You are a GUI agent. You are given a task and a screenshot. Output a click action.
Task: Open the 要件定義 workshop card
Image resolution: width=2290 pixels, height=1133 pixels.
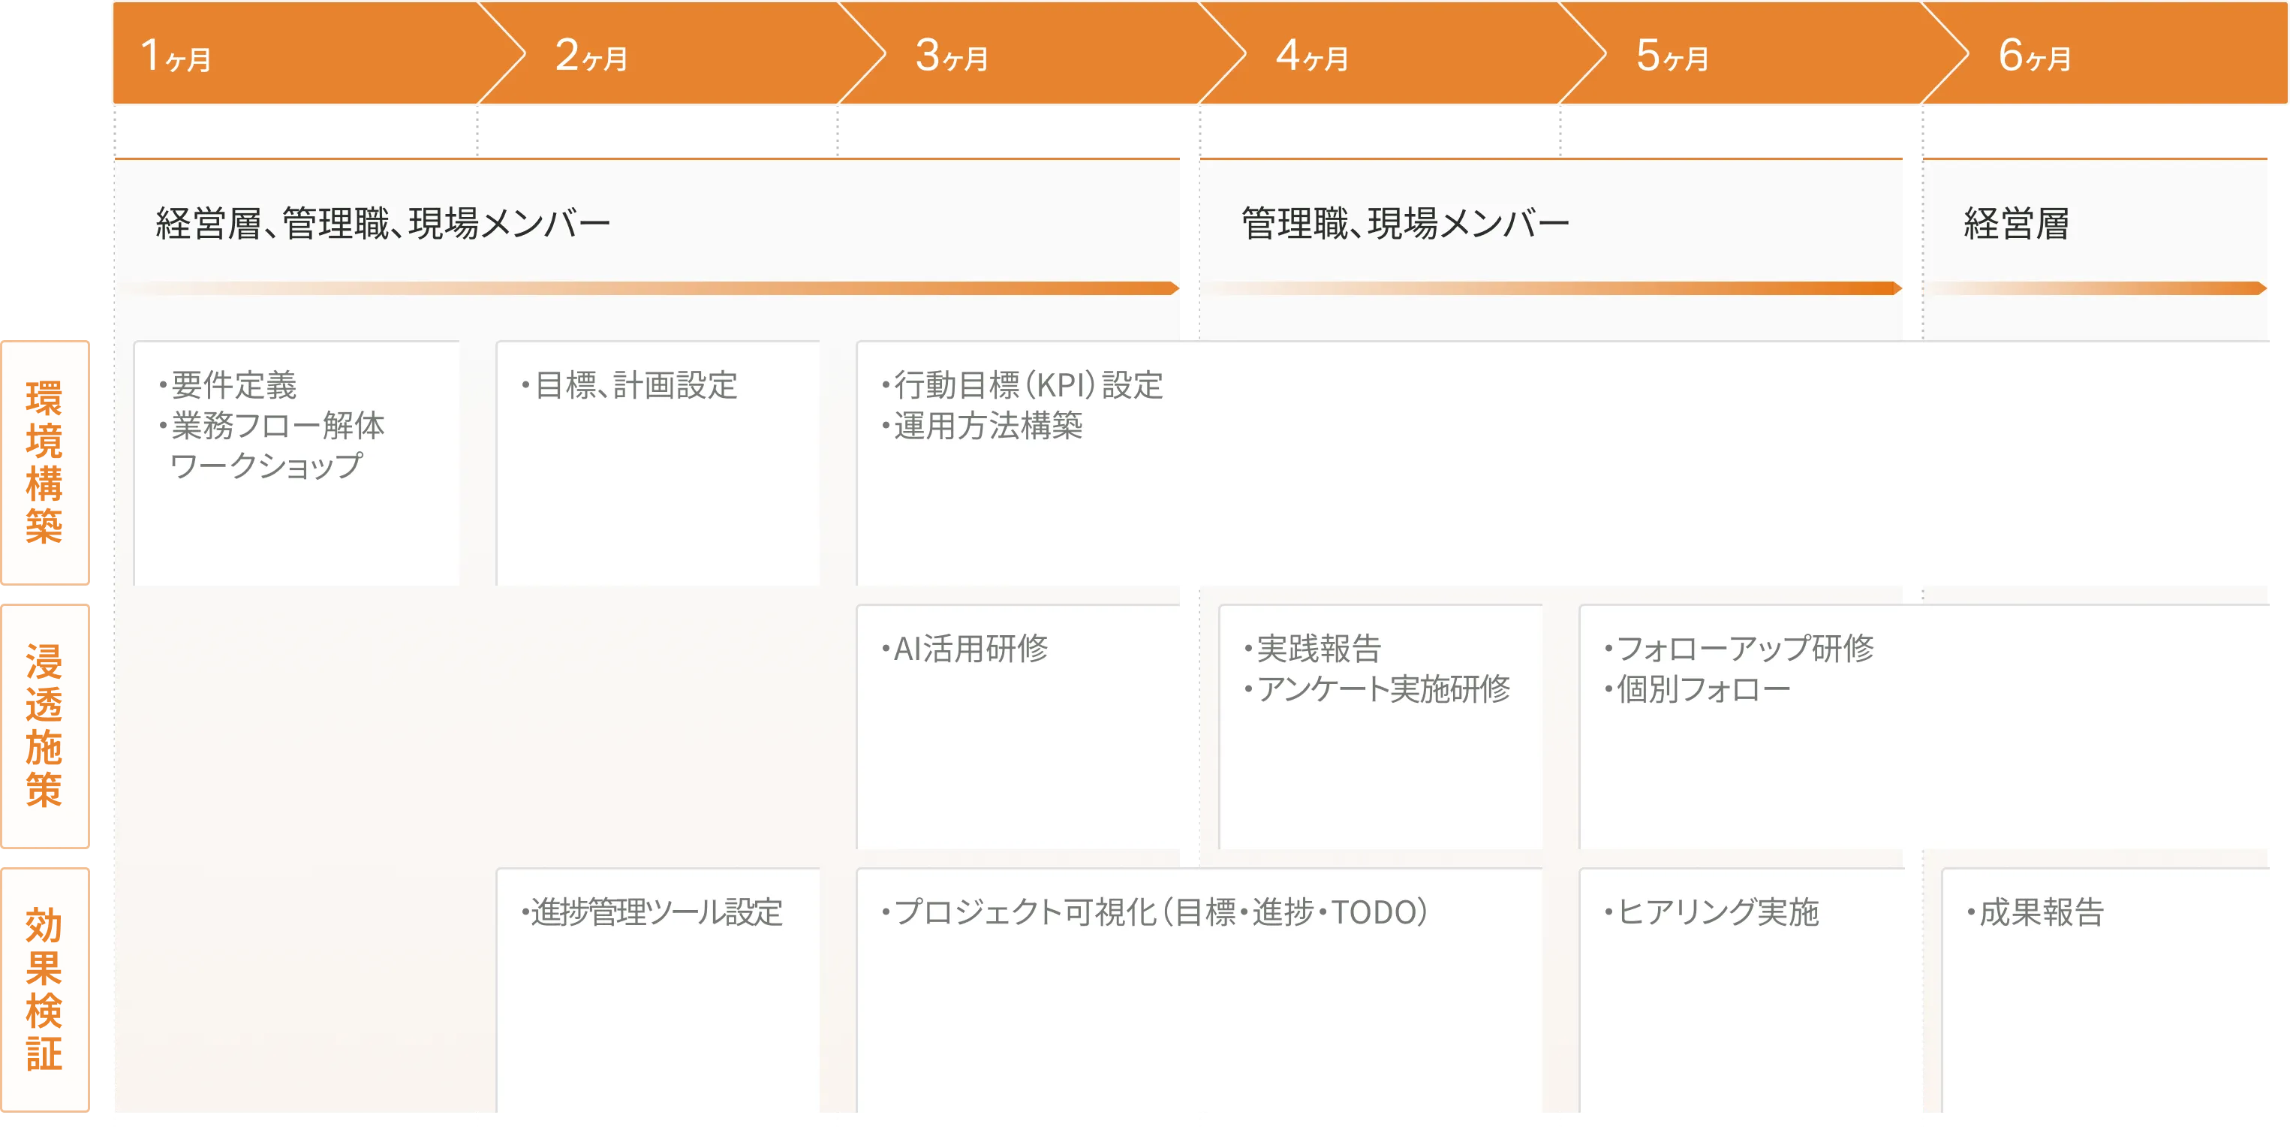(x=296, y=463)
